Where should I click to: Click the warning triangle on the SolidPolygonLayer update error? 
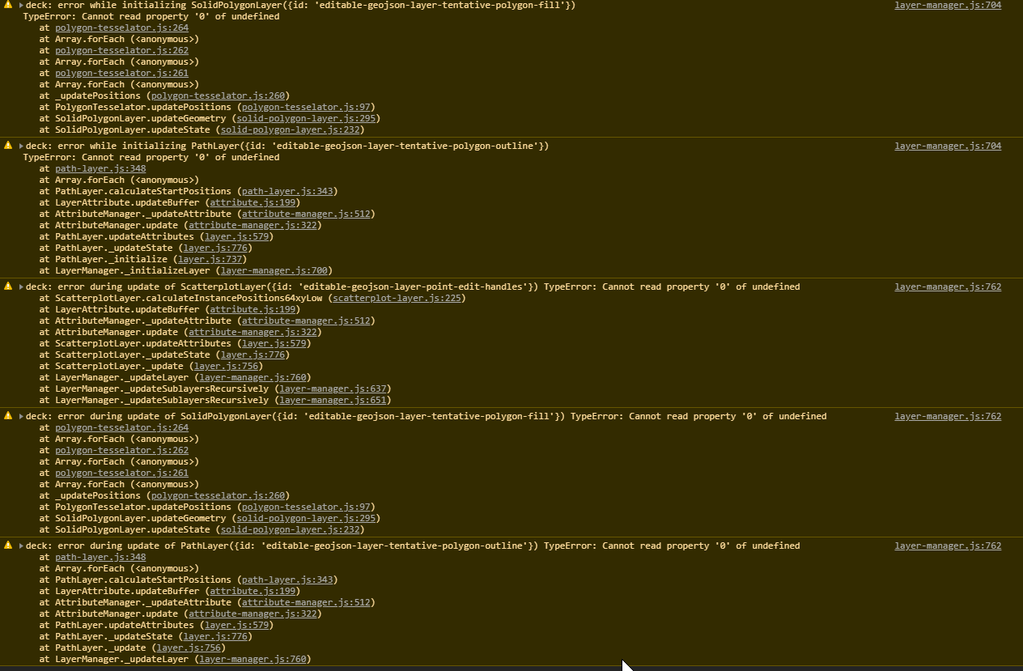coord(6,415)
